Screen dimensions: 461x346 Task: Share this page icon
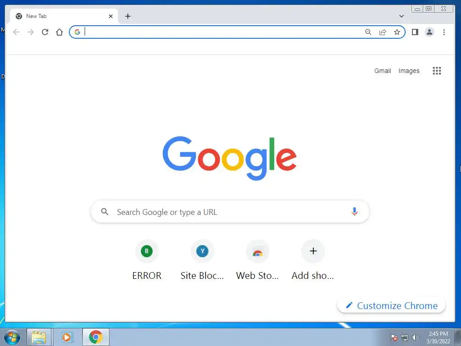[383, 32]
